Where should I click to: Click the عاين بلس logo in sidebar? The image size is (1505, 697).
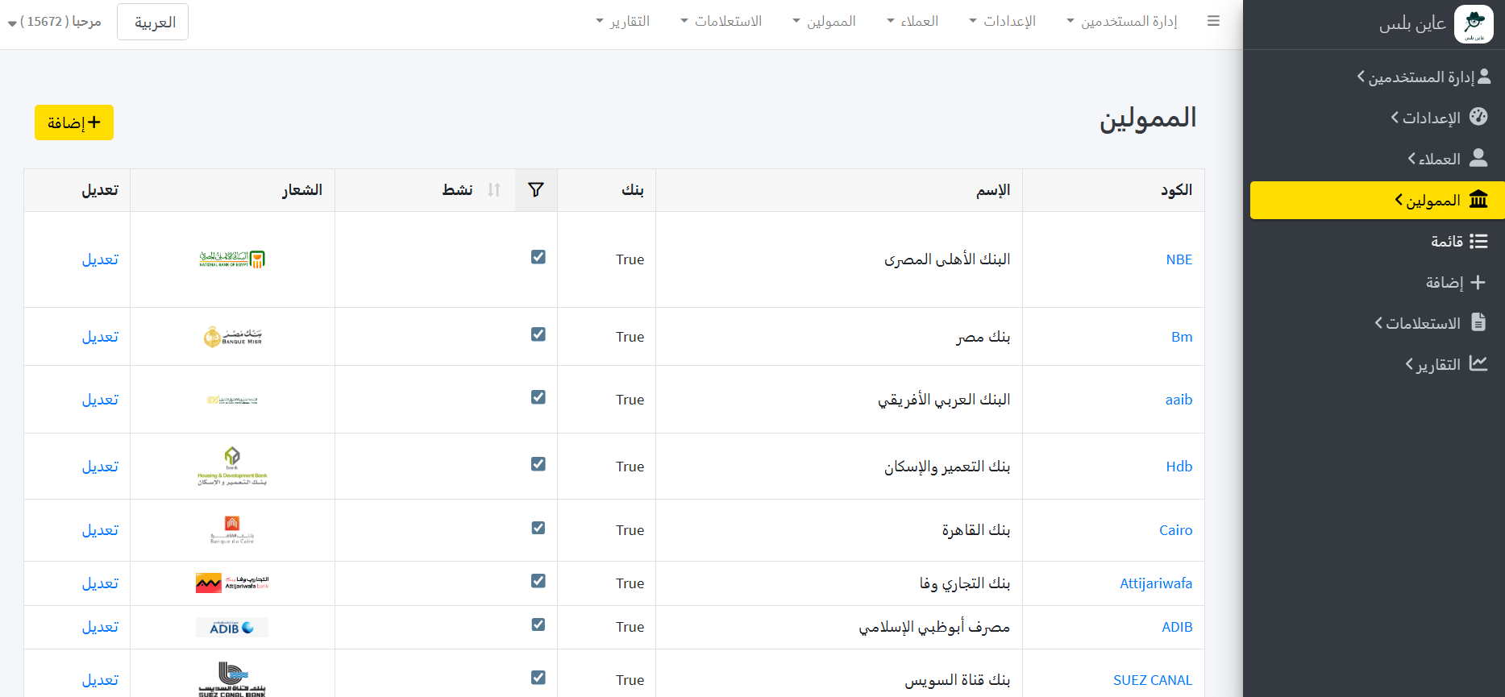1474,23
